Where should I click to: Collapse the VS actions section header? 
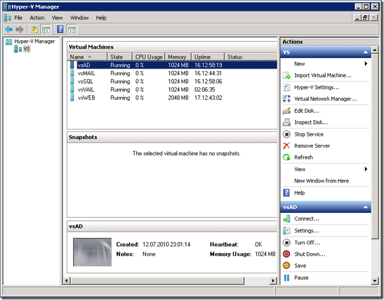(x=365, y=52)
